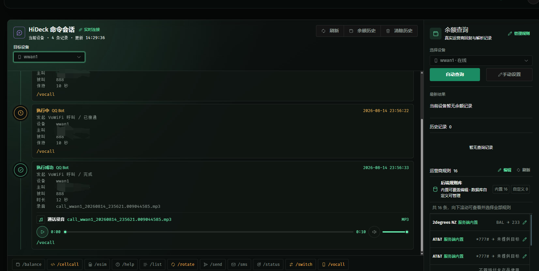Click the /help command chip
539x271 pixels.
tap(125, 264)
